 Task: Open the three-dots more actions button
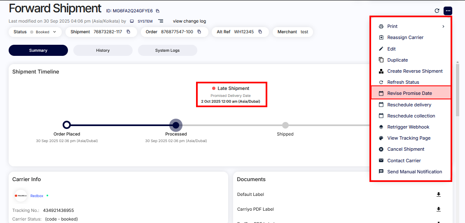point(448,11)
